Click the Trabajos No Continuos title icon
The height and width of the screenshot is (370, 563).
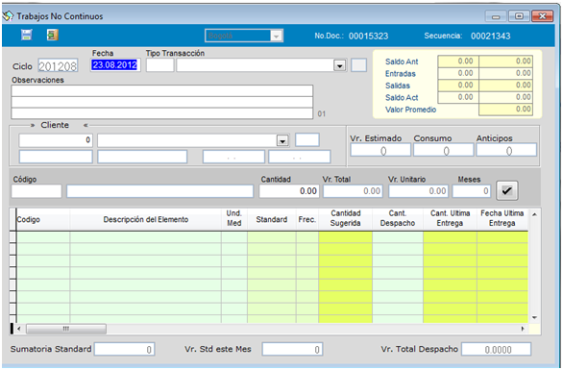coord(8,15)
